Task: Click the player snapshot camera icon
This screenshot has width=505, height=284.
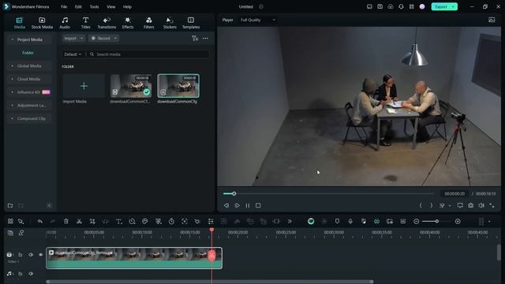Action: [x=470, y=205]
